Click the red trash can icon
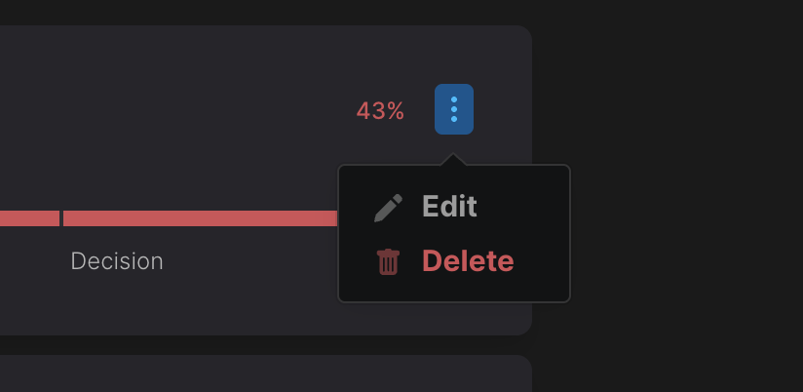This screenshot has height=392, width=803. pos(388,261)
